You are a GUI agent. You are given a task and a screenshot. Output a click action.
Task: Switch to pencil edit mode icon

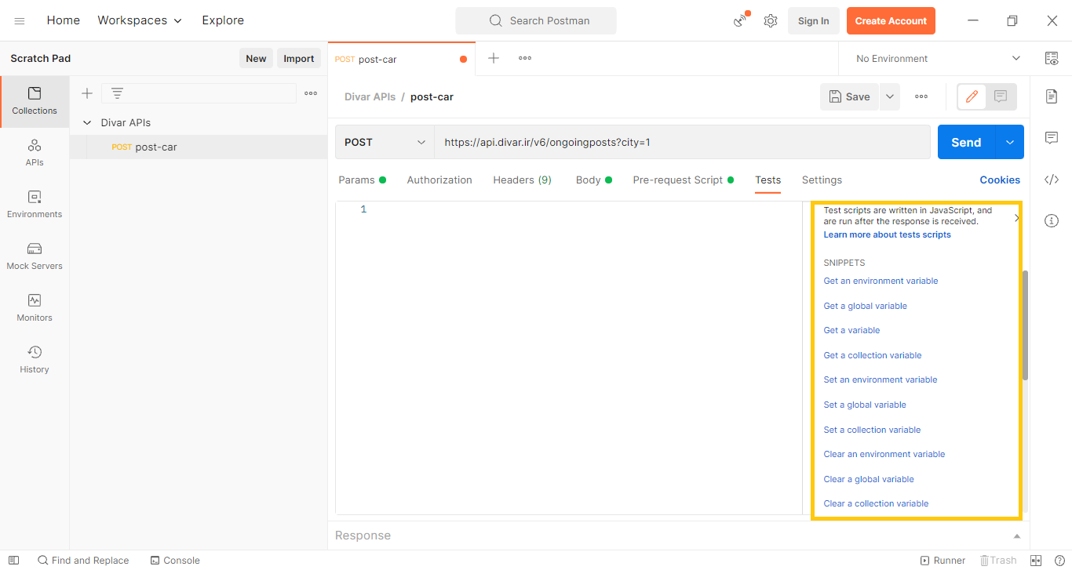pyautogui.click(x=972, y=96)
